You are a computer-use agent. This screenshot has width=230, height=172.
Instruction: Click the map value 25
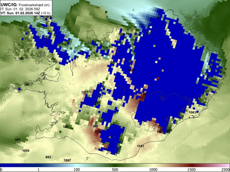pyautogui.click(x=81, y=51)
